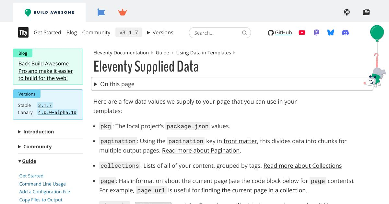The image size is (389, 204).
Task: Open Get Started in sidebar guide list
Action: click(31, 176)
